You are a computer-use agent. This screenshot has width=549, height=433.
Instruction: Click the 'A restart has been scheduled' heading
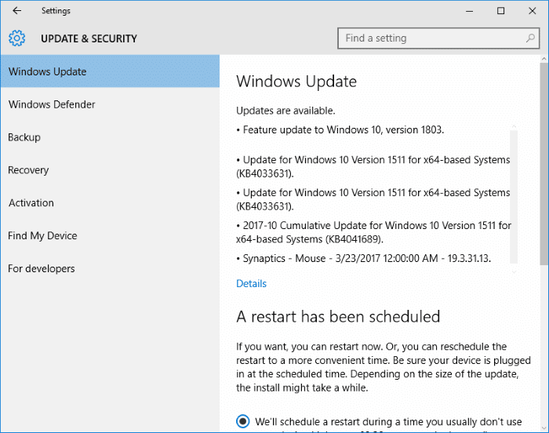338,317
